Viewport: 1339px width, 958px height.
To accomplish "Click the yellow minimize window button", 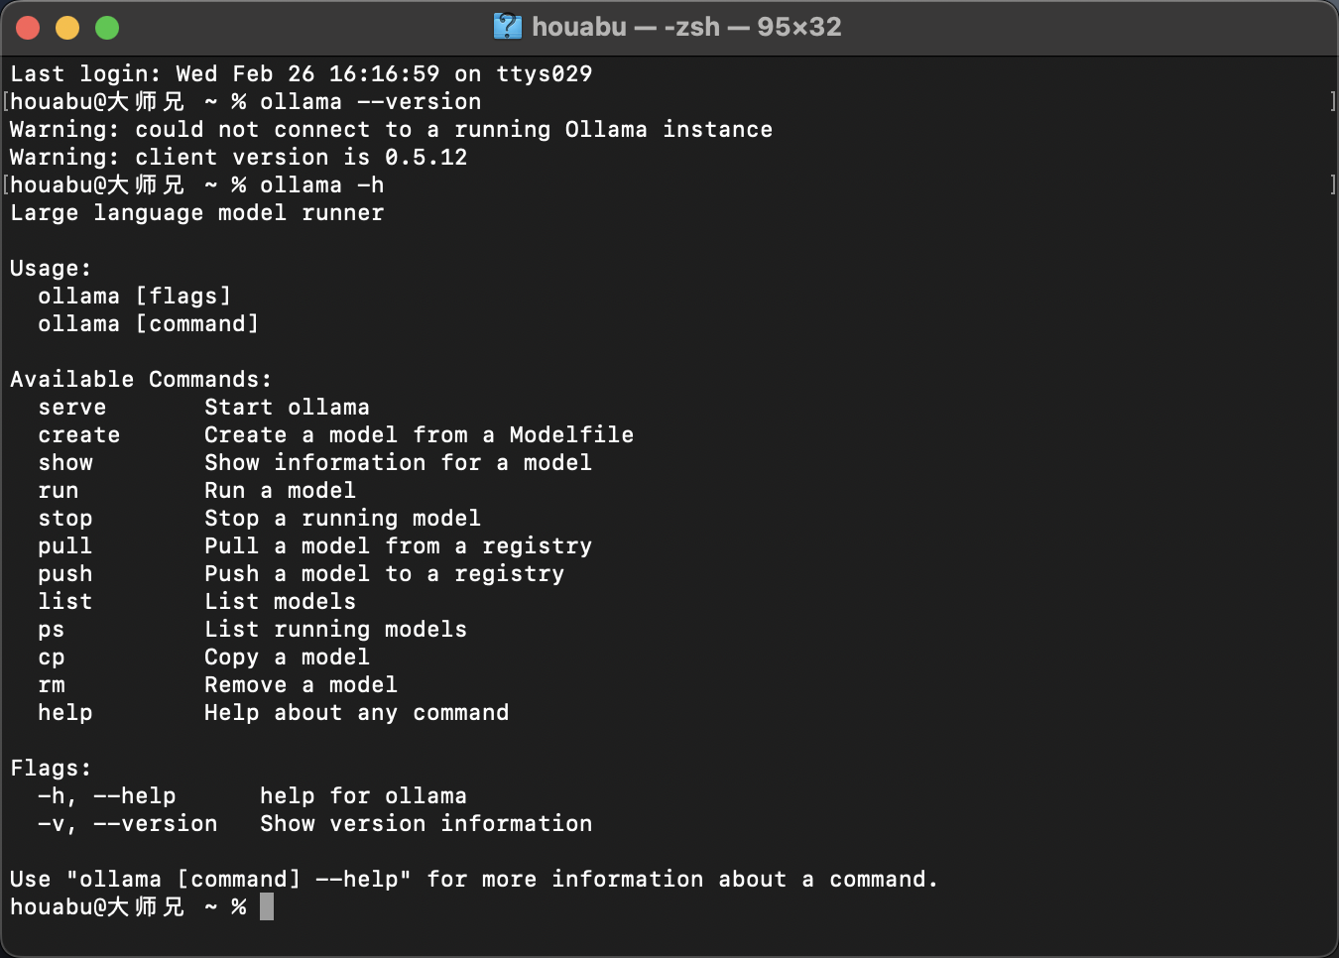I will point(67,28).
